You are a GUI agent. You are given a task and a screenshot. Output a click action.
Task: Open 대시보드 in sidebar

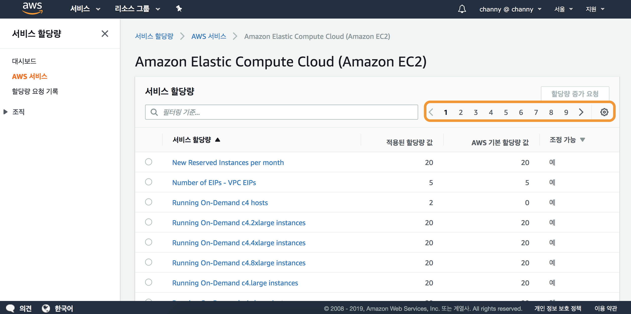coord(24,61)
